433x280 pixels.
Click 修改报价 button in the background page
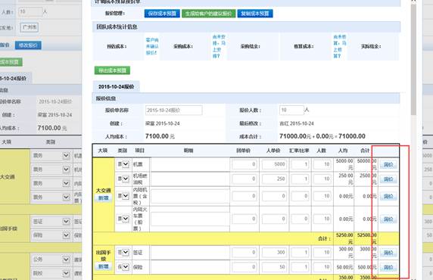pyautogui.click(x=28, y=45)
